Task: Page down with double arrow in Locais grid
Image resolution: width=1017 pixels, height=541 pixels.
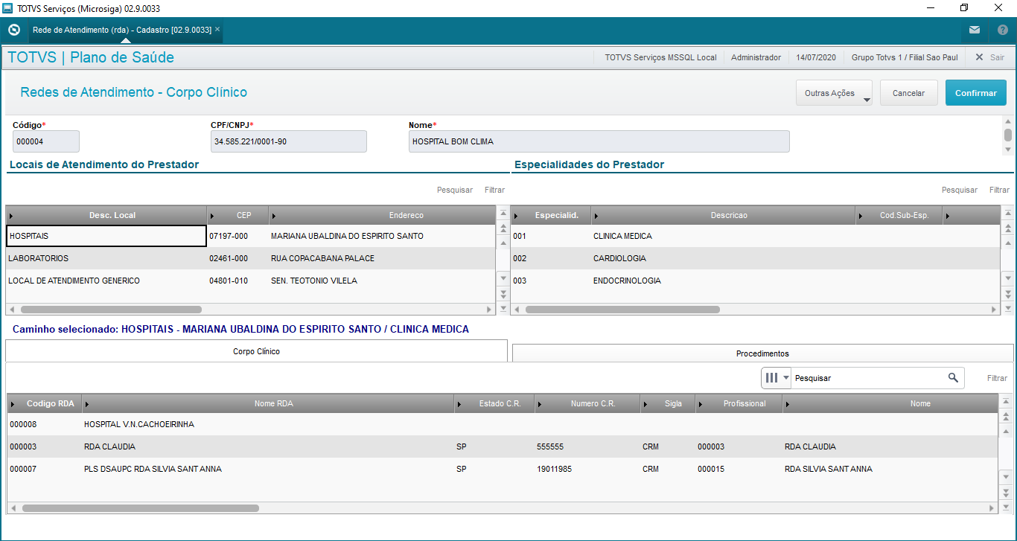Action: pos(503,293)
